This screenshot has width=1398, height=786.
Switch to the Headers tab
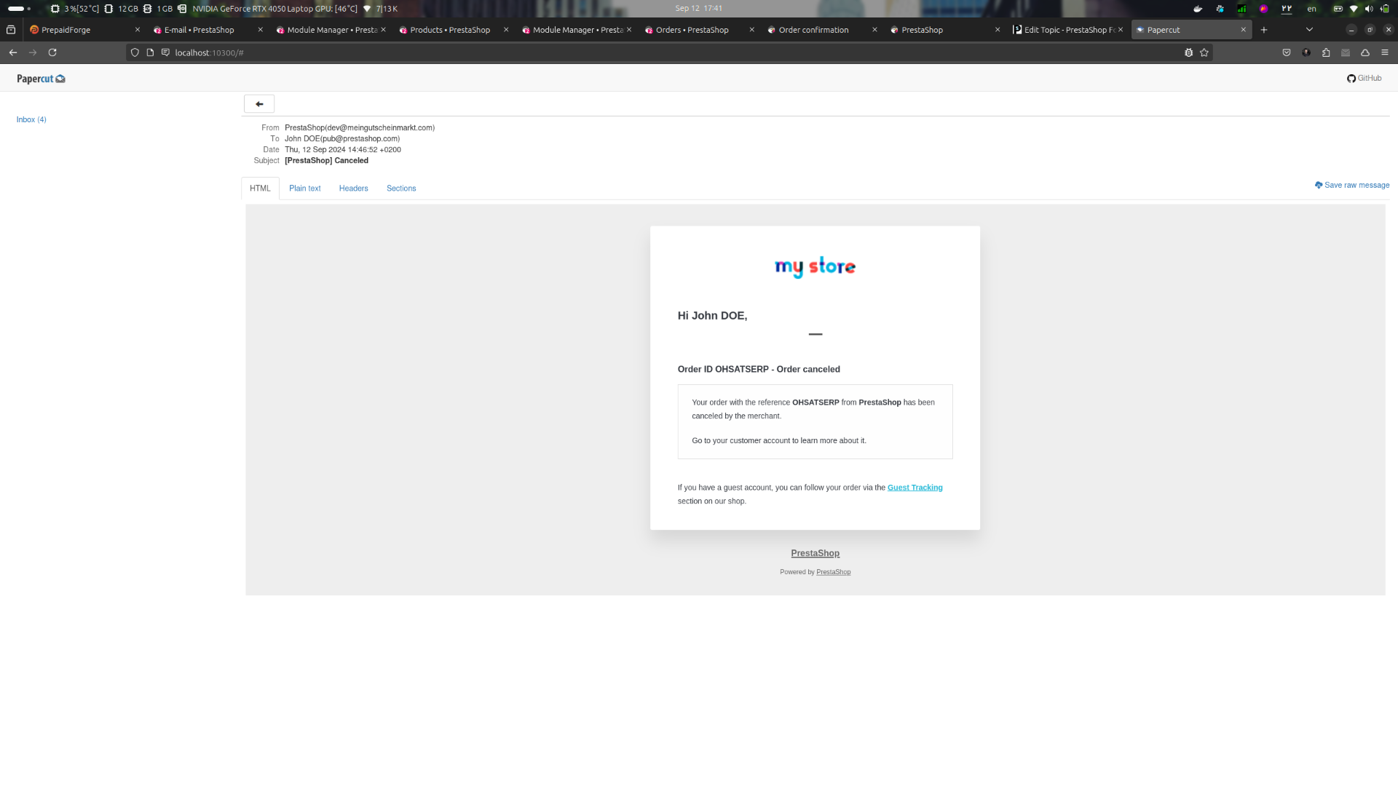click(x=353, y=188)
